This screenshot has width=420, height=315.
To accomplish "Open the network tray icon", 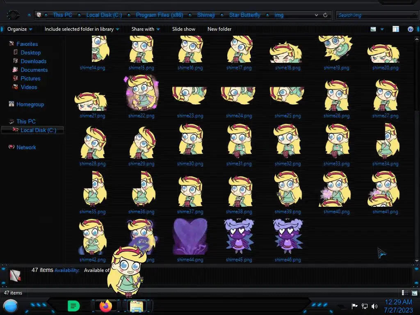I will point(365,306).
